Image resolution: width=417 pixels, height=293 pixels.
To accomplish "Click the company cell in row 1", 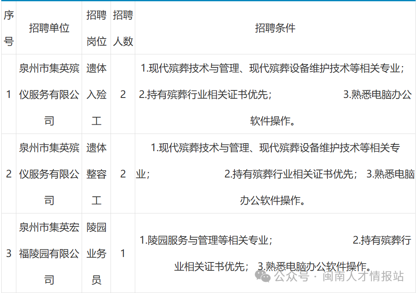I will 49,94.
